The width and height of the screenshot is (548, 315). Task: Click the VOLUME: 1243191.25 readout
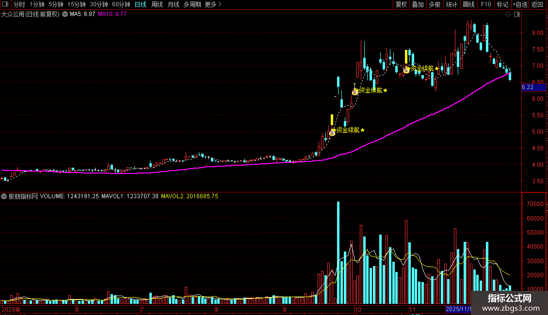pos(69,196)
